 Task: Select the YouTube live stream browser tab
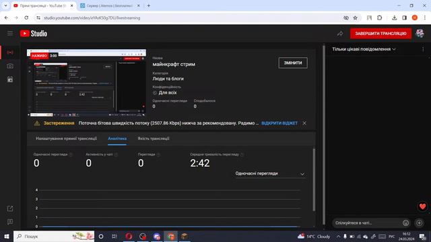(x=43, y=5)
